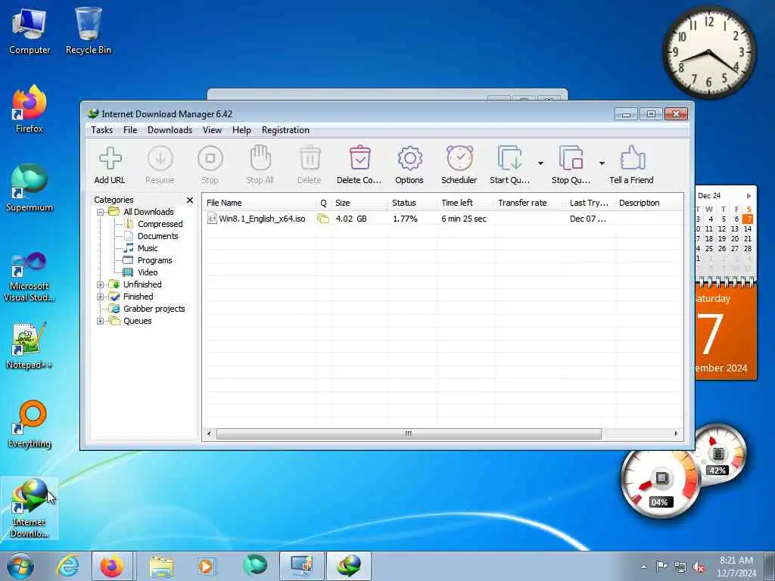Select the Music category

tap(148, 248)
